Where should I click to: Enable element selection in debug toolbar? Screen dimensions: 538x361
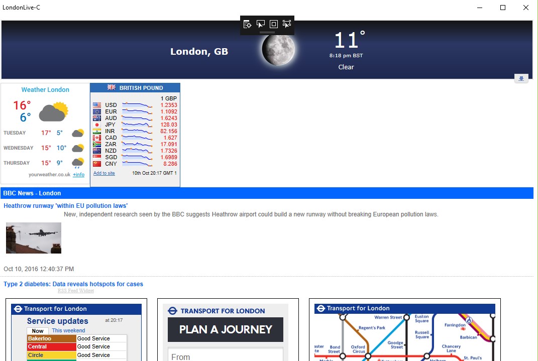pyautogui.click(x=260, y=24)
